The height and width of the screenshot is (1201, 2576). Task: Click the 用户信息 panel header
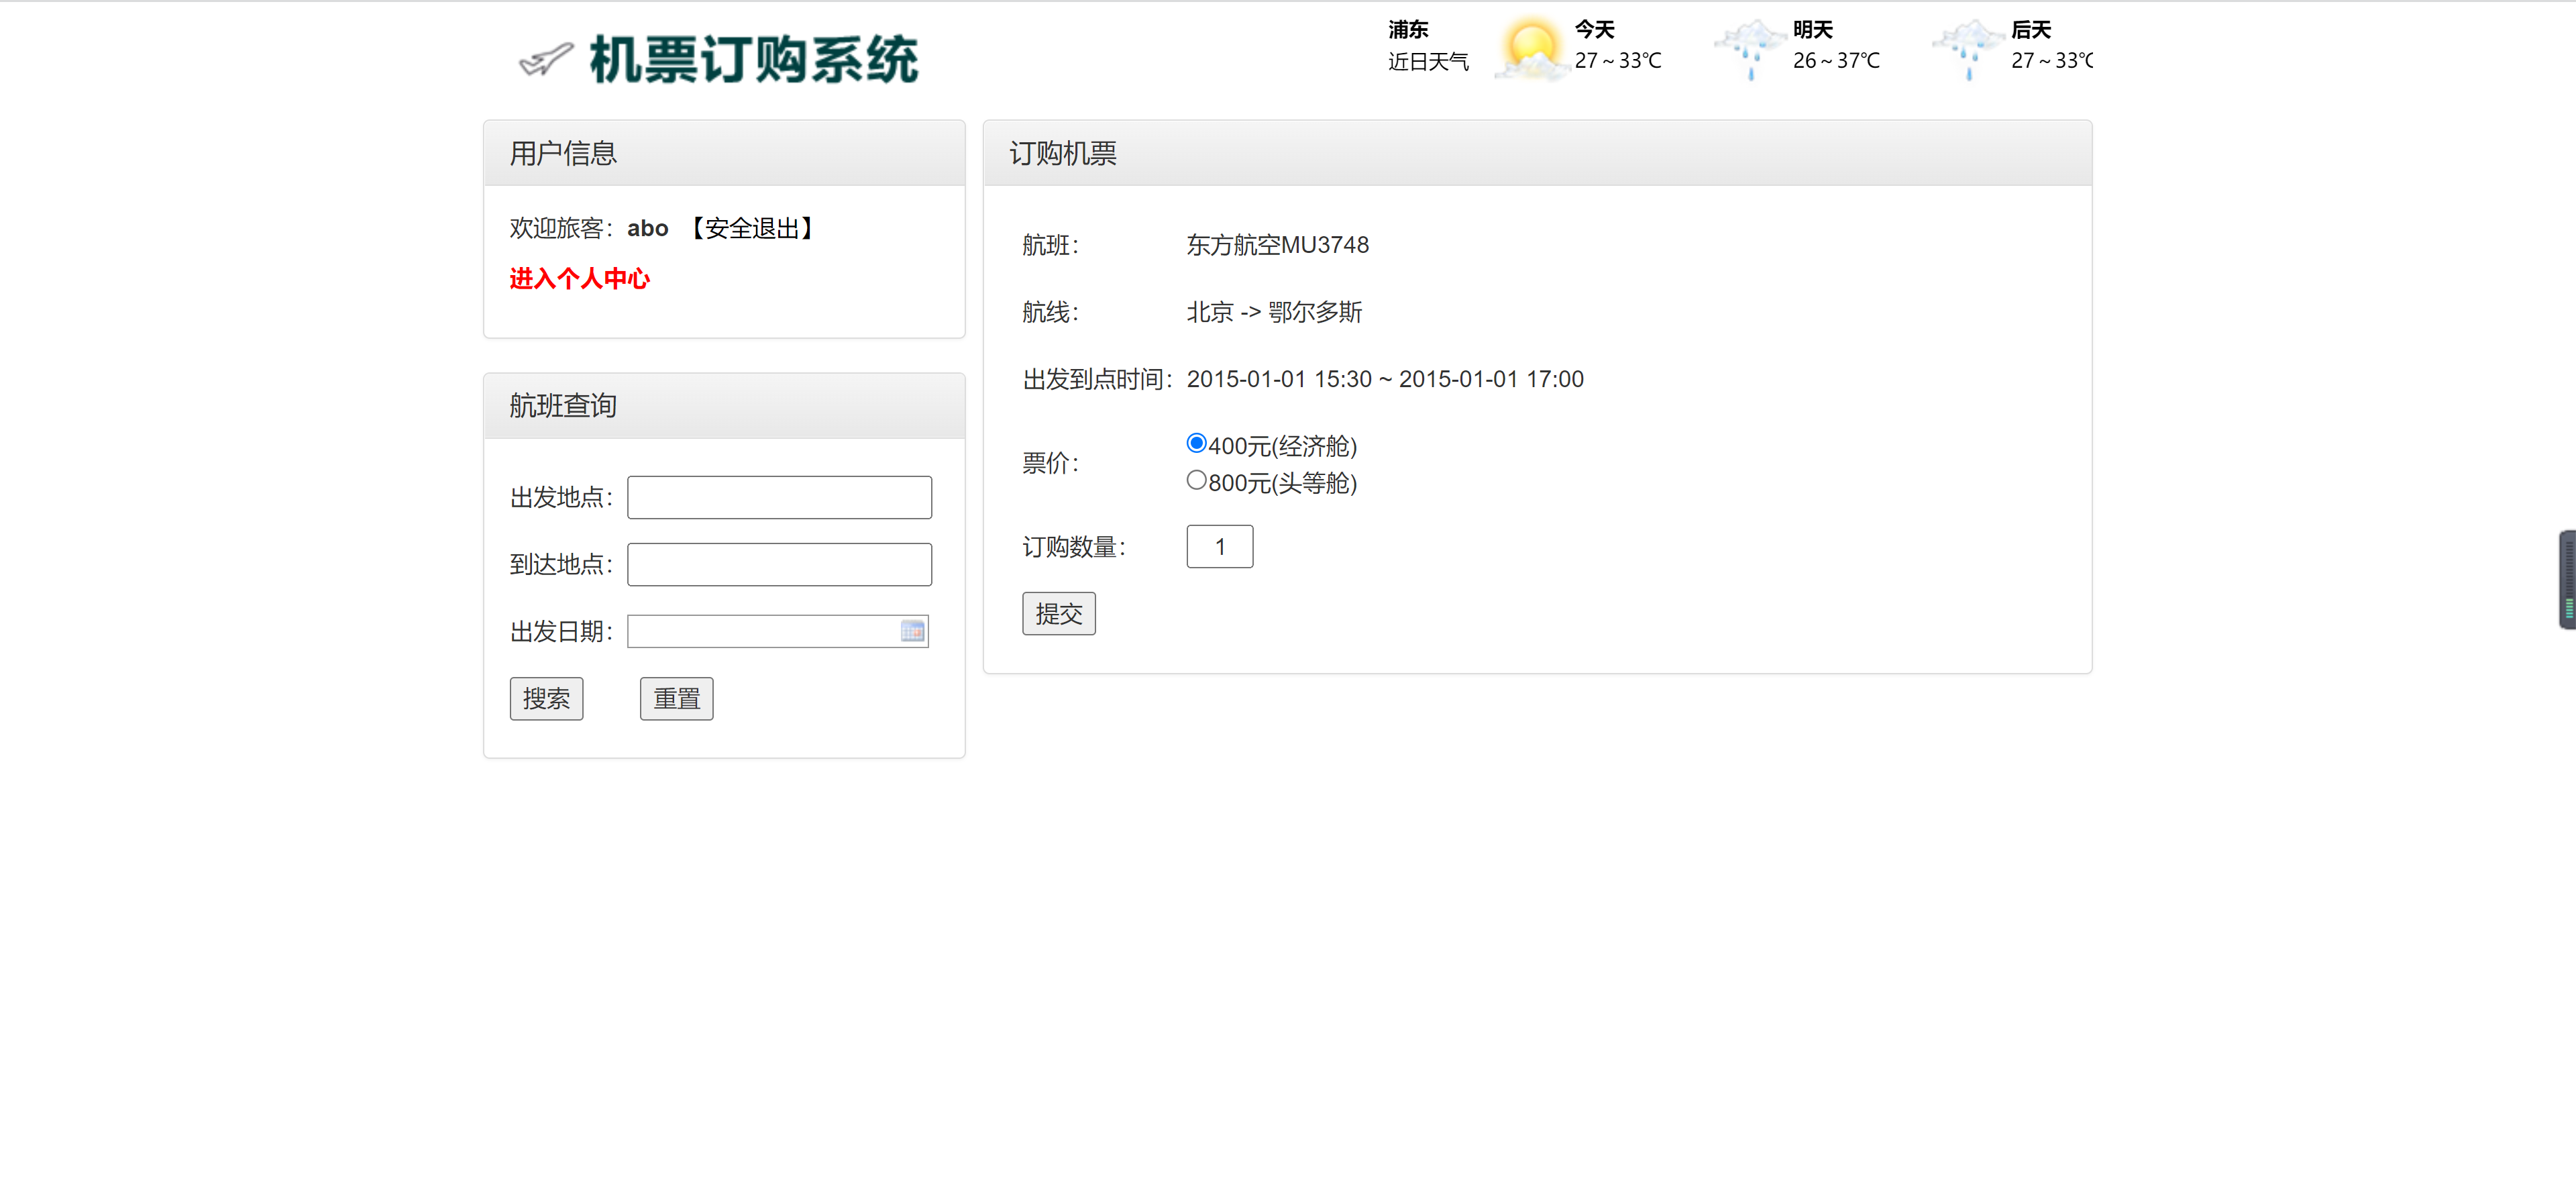tap(562, 152)
